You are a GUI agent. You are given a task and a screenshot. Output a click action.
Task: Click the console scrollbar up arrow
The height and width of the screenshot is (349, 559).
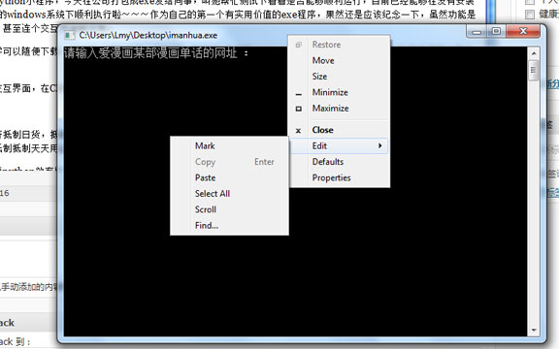[x=534, y=53]
